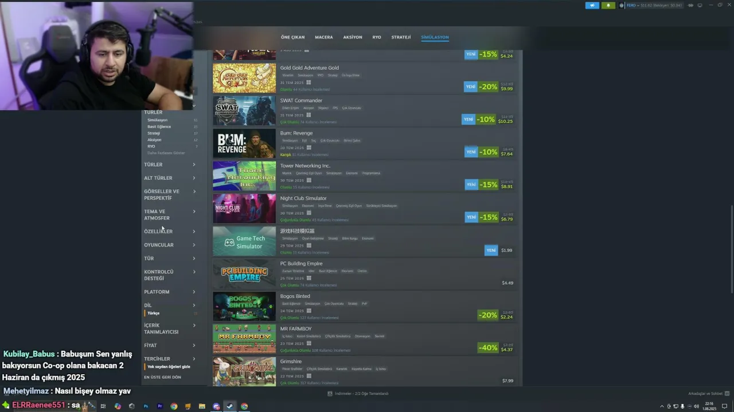Click Windows platform icon on Bogos Binted row
This screenshot has height=412, width=734.
(309, 311)
